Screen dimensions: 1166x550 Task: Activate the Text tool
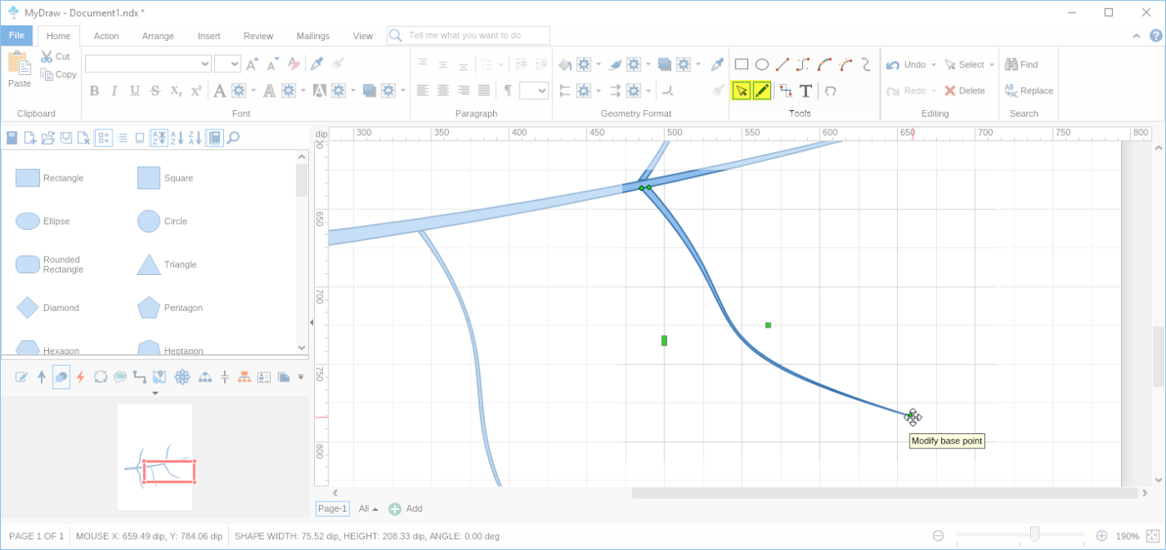coord(805,90)
